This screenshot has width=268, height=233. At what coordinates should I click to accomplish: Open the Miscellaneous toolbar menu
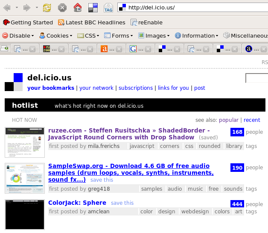point(246,35)
